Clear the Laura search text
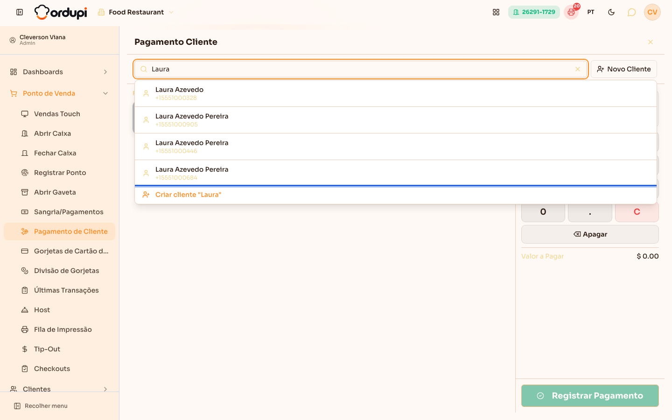 578,69
